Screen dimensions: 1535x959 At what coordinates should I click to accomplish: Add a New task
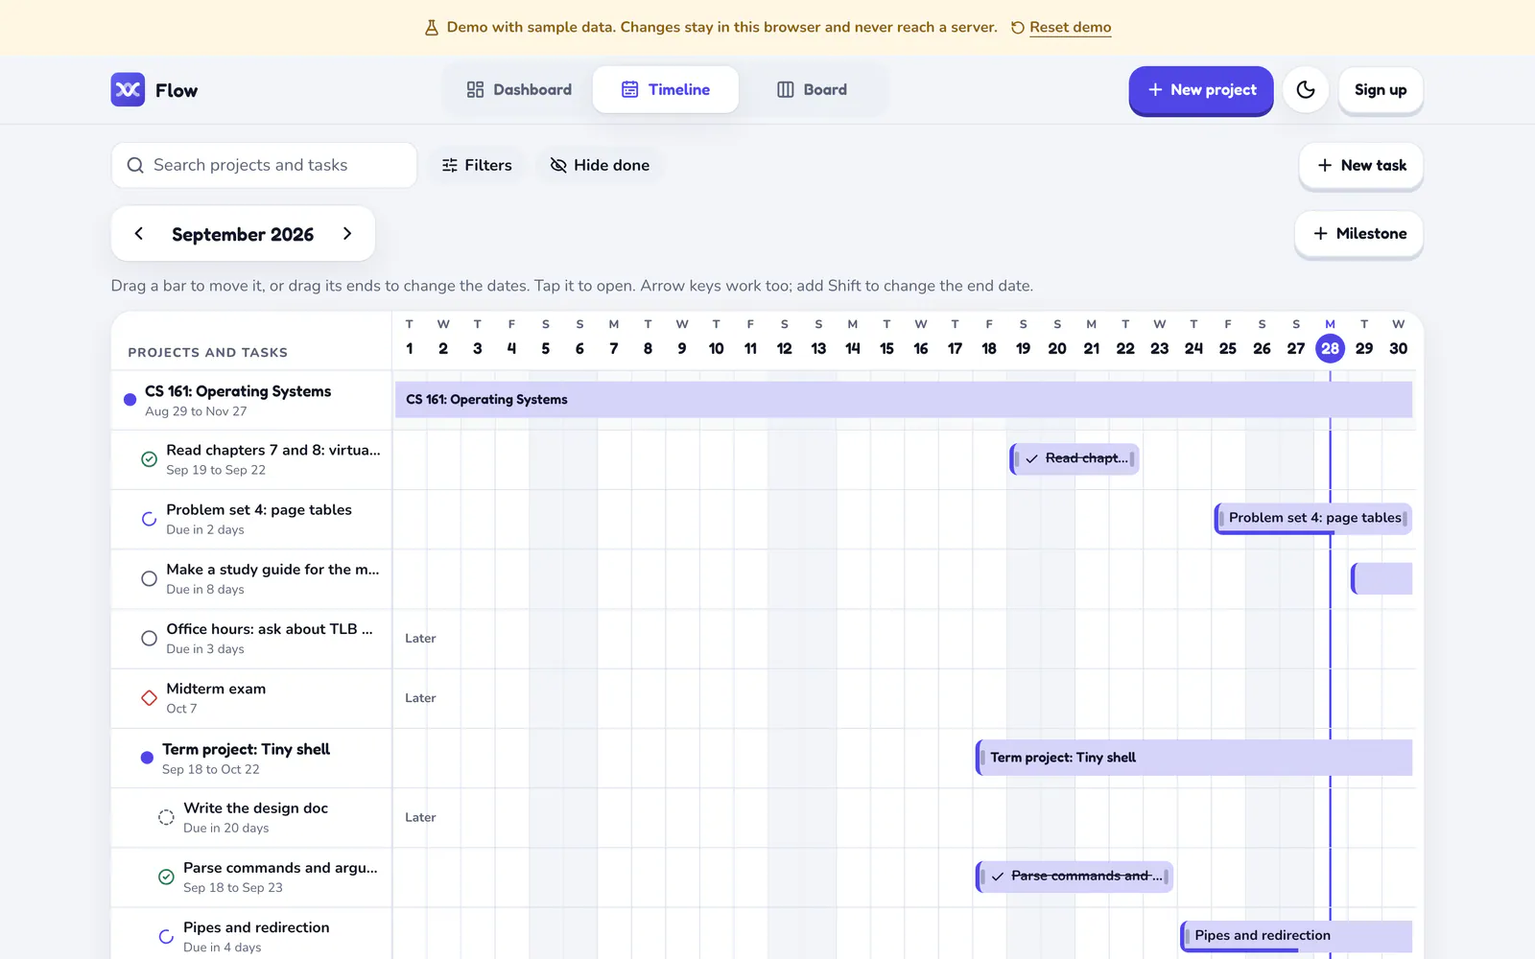pyautogui.click(x=1361, y=165)
